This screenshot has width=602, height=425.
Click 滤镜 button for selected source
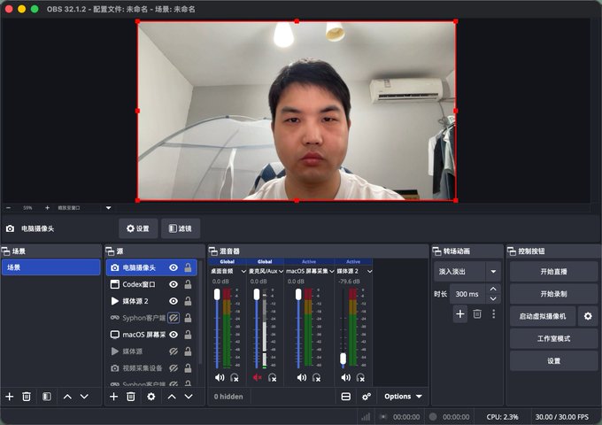tap(180, 228)
